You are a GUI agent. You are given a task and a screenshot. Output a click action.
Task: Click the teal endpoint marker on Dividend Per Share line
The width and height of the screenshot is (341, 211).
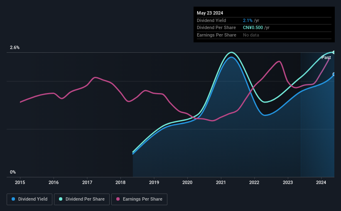[334, 52]
